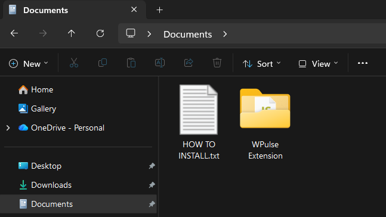Open Desktop in the sidebar
386x217 pixels.
pos(40,166)
